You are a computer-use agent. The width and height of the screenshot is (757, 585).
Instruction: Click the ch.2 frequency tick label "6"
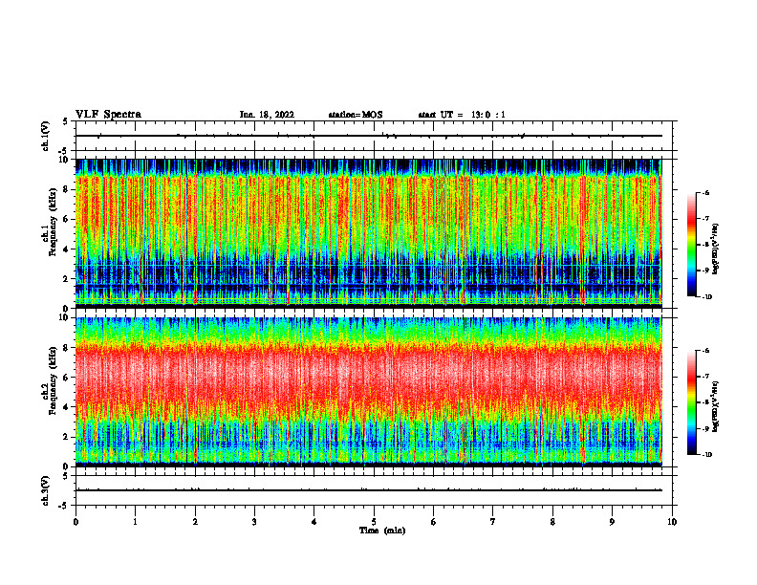pyautogui.click(x=67, y=378)
